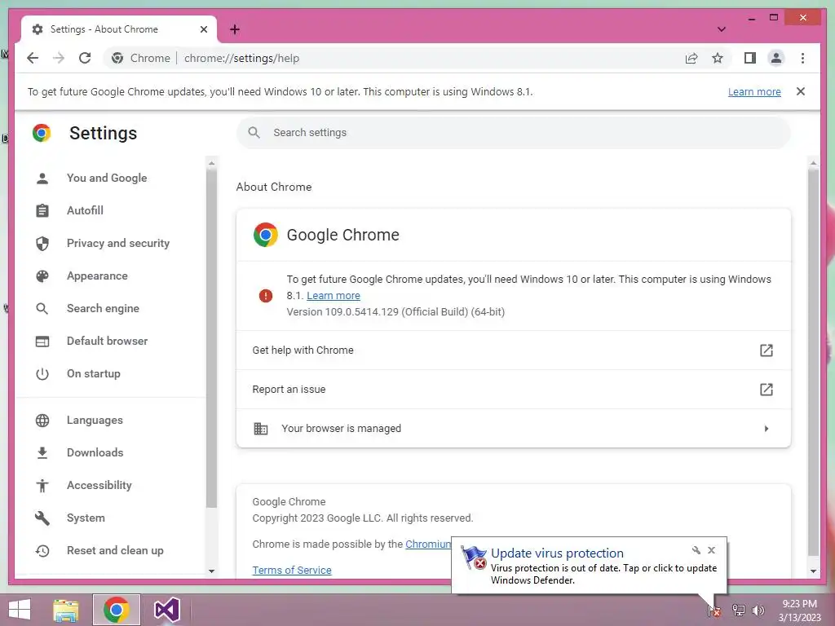Image resolution: width=835 pixels, height=626 pixels.
Task: Select Downloads in sidebar
Action: coord(95,452)
